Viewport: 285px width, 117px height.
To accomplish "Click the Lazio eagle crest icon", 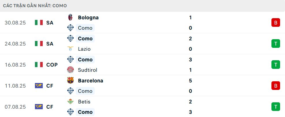I will [70, 49].
